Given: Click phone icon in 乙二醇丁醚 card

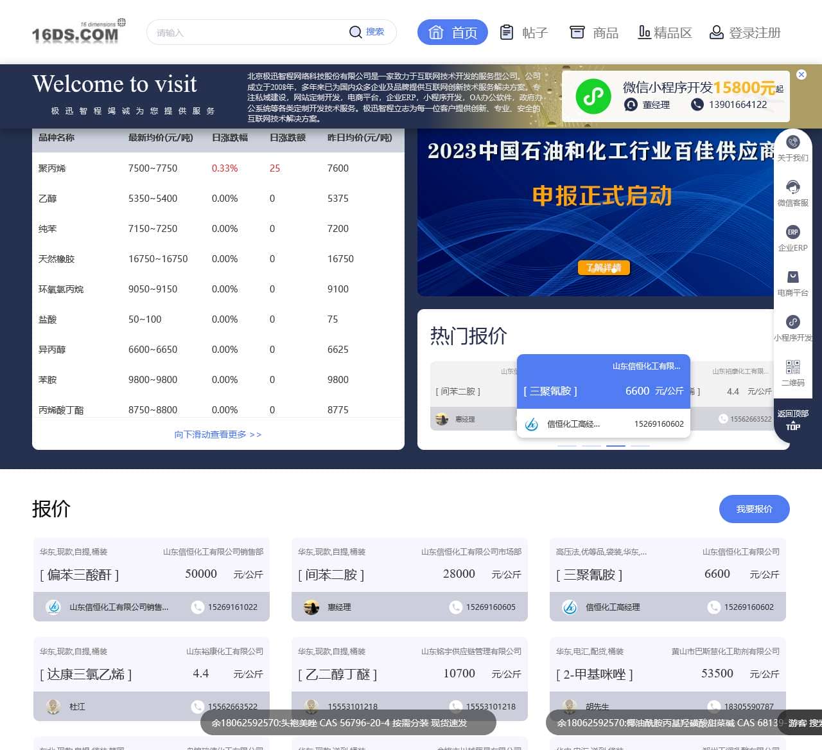Looking at the screenshot, I should (x=456, y=706).
